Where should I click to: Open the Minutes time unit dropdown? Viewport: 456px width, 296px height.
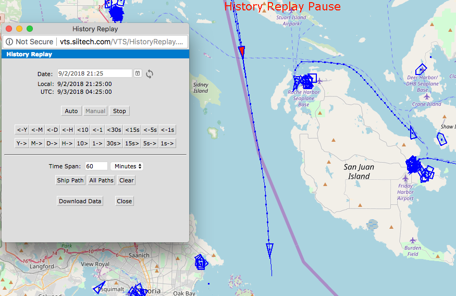point(127,166)
